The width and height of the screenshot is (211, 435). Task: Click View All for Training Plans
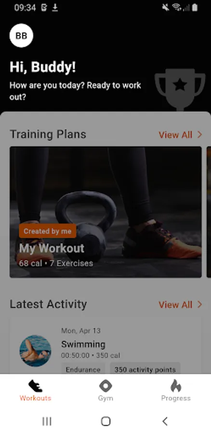(175, 135)
